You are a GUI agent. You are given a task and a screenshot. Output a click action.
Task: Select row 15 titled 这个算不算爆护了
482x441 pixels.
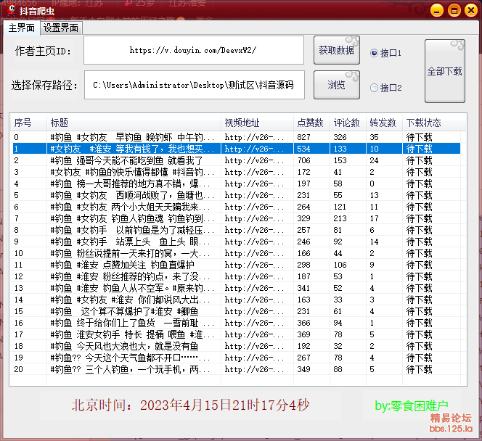237,311
